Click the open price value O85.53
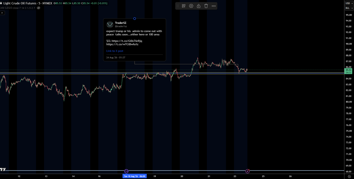Screen dimensions: 354x179 point(58,3)
